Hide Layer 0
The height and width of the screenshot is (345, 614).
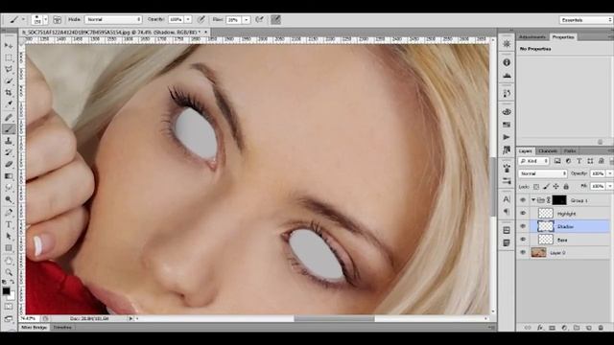(x=523, y=253)
